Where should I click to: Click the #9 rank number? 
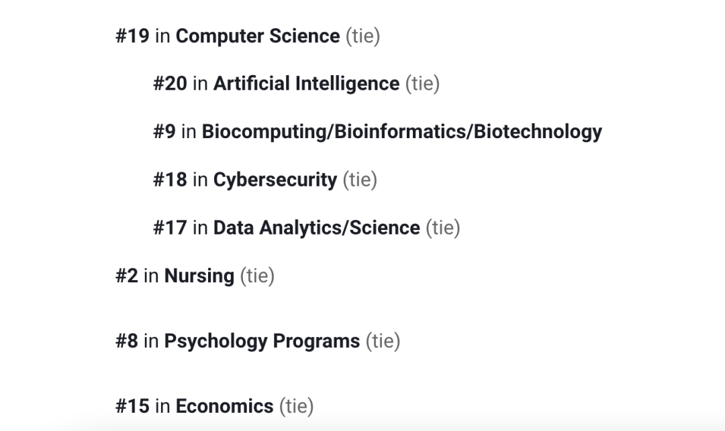(164, 131)
